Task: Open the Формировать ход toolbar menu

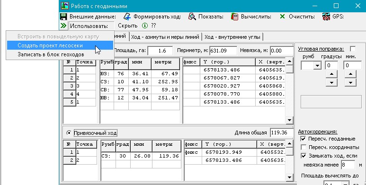Action: pos(157,17)
